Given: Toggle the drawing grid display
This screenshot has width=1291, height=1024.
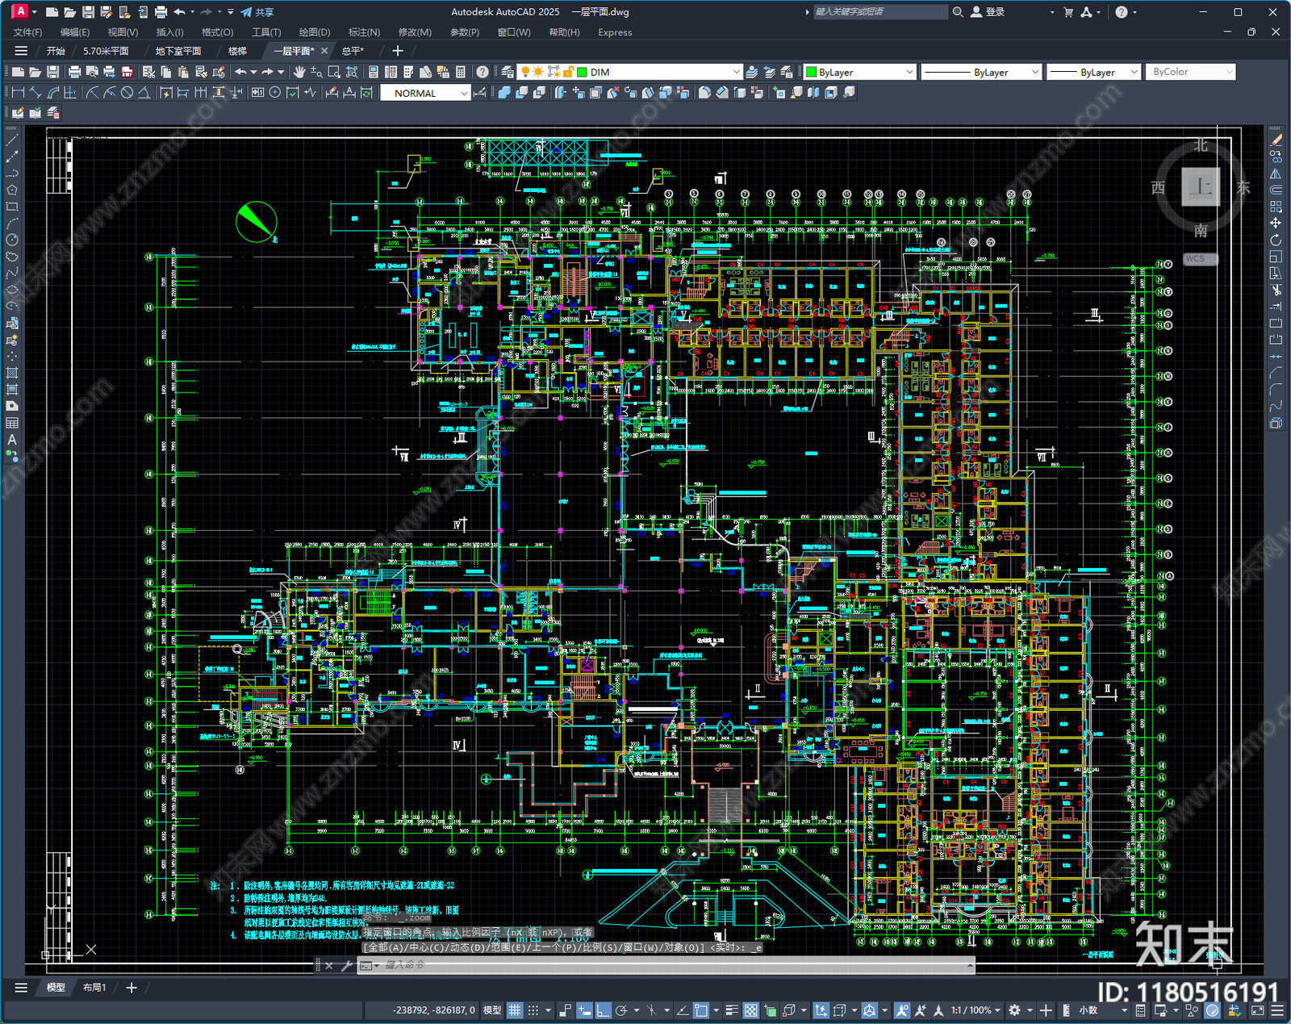Looking at the screenshot, I should coord(515,1010).
